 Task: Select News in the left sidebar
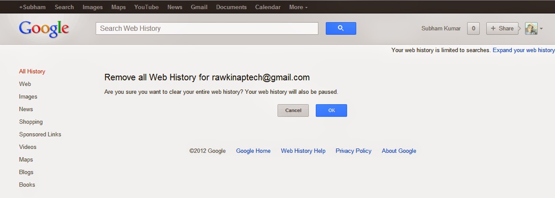point(26,109)
